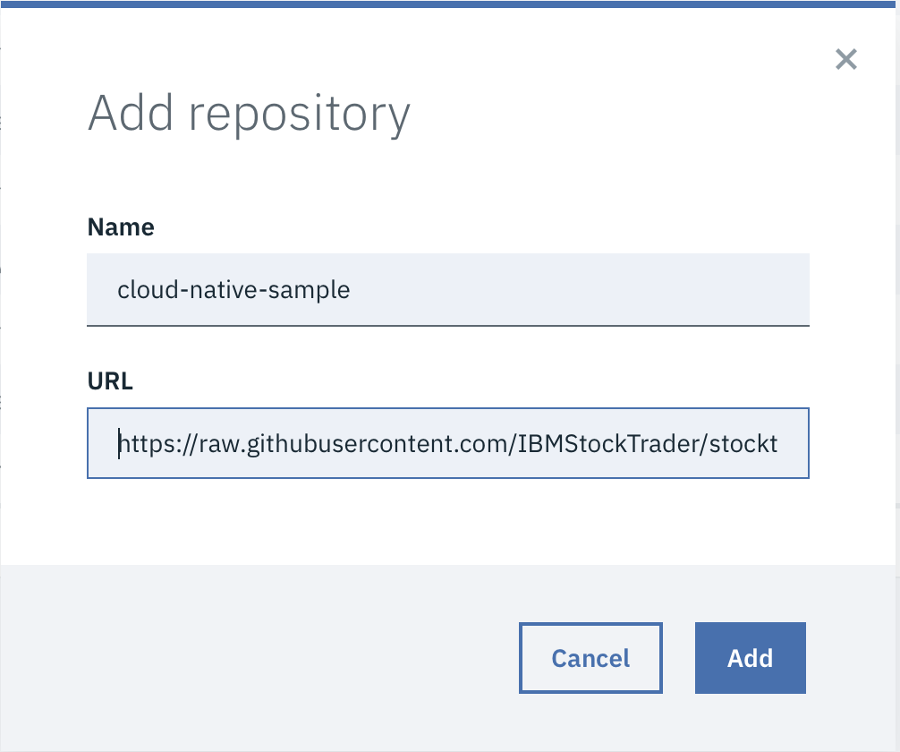The height and width of the screenshot is (752, 900).
Task: Place cursor at end of URL text
Action: click(779, 444)
